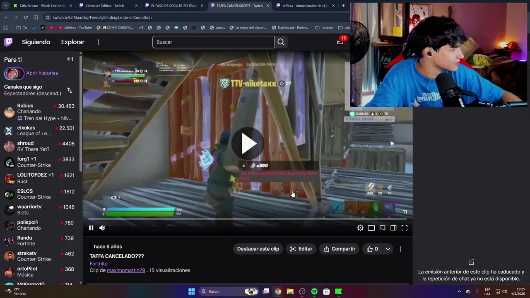Open the browser tab search dropdown
The width and height of the screenshot is (530, 298).
pos(5,6)
